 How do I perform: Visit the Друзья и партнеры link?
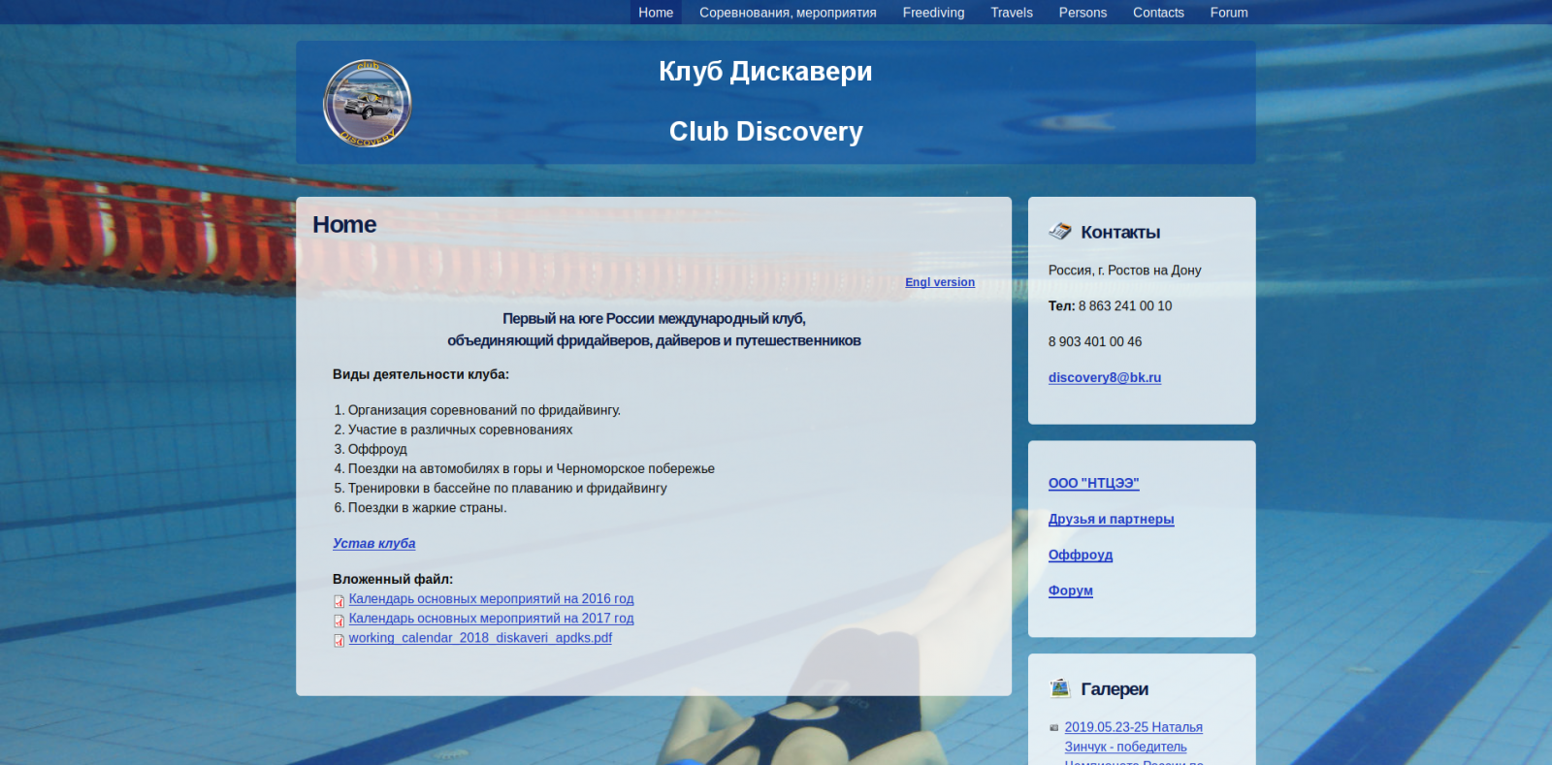[x=1111, y=519]
